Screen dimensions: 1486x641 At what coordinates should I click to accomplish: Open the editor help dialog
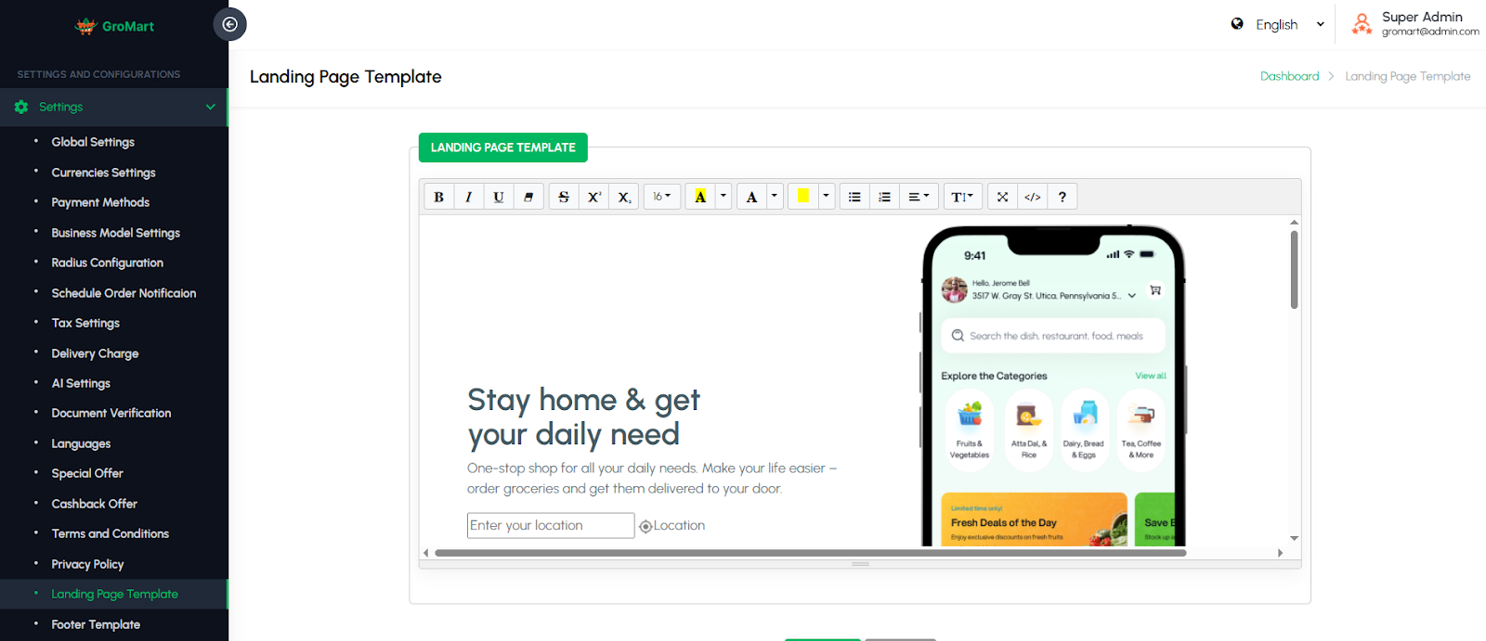coord(1062,197)
